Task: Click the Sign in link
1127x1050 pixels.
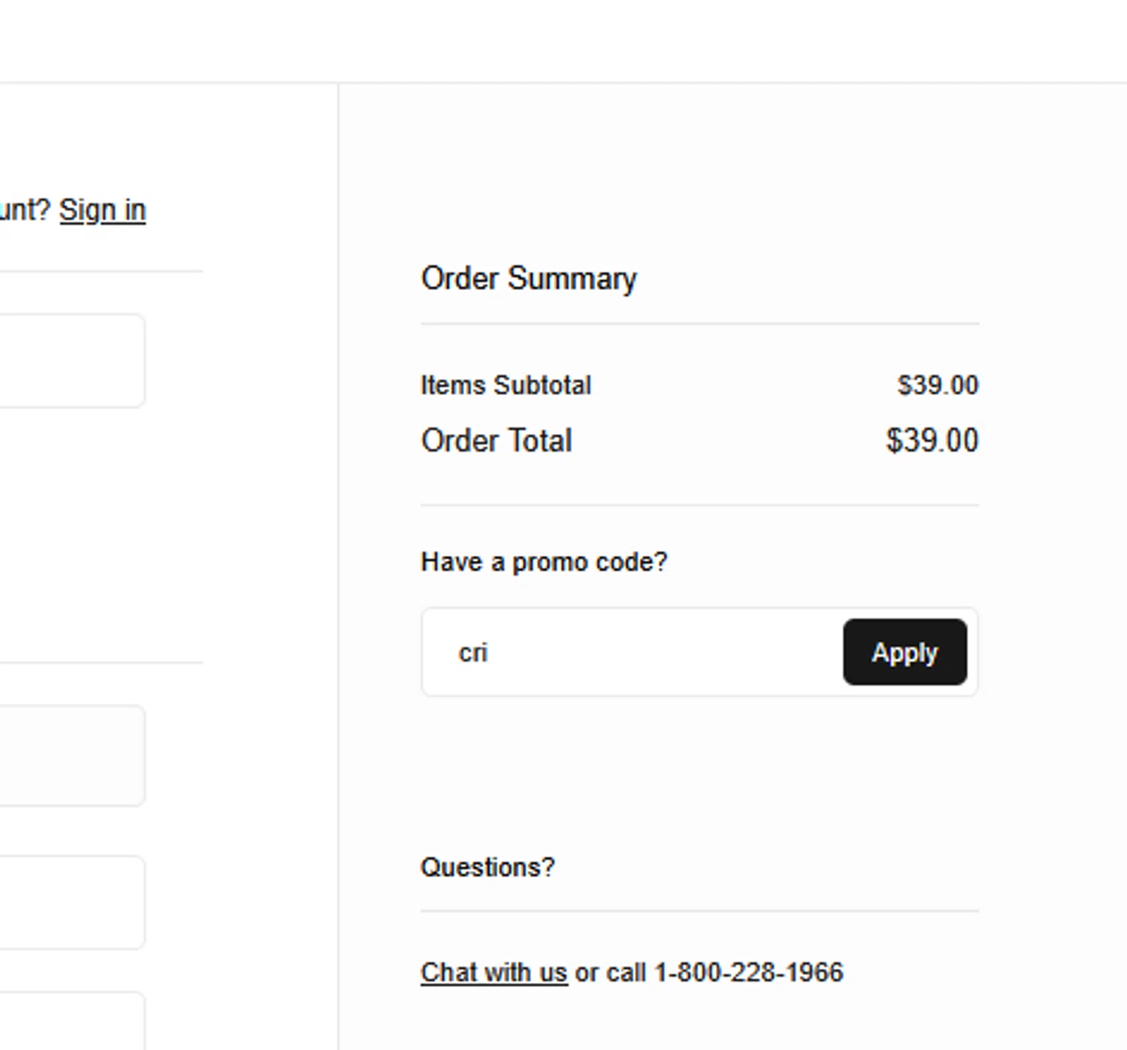Action: click(102, 210)
